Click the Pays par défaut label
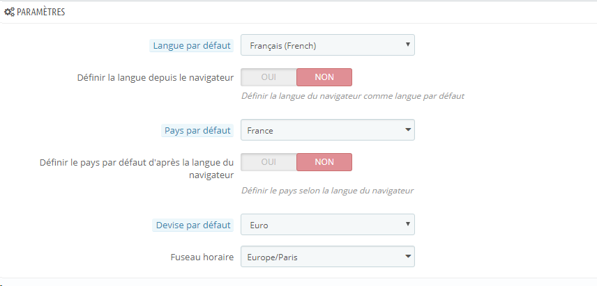Viewport: 597px width, 286px height. pos(197,130)
